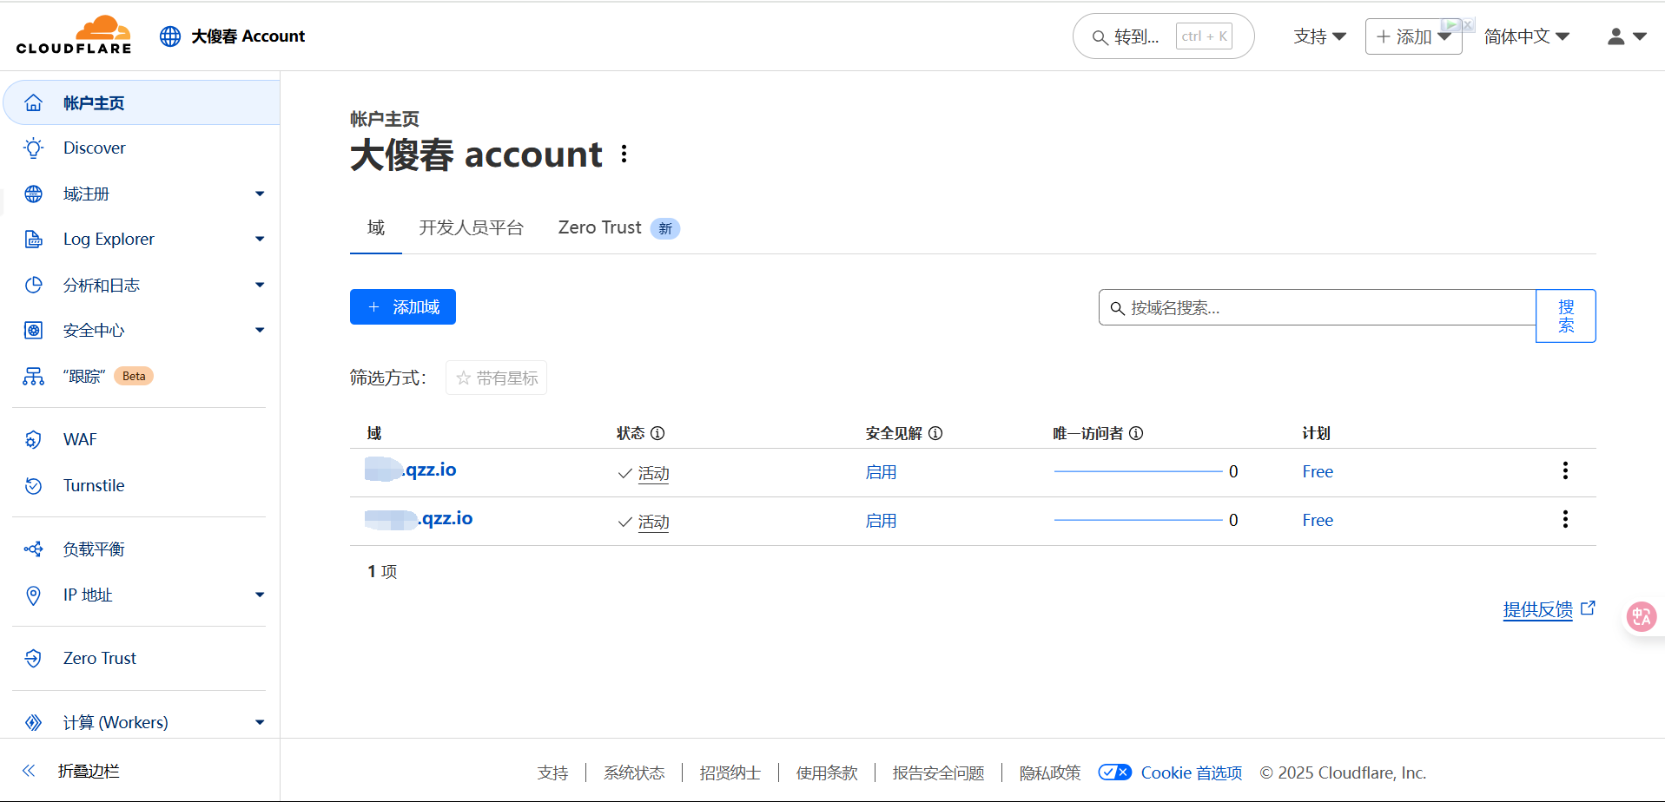The width and height of the screenshot is (1665, 802).
Task: Click the 添加域 button
Action: click(x=402, y=306)
